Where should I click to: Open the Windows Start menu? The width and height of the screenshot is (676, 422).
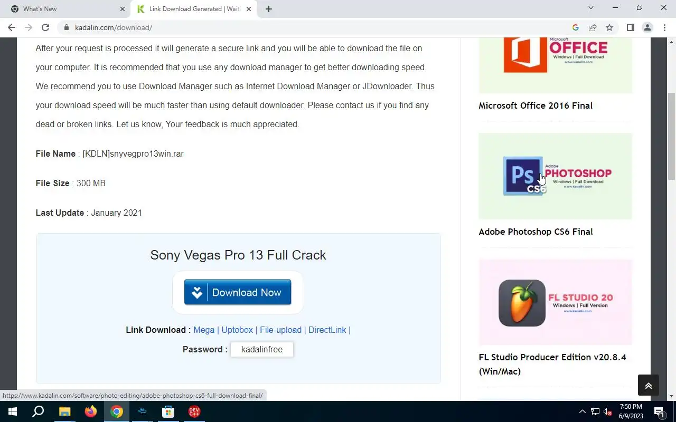[12, 411]
